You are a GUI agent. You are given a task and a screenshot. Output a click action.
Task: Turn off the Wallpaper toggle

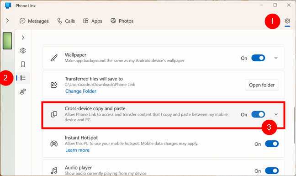(x=258, y=58)
